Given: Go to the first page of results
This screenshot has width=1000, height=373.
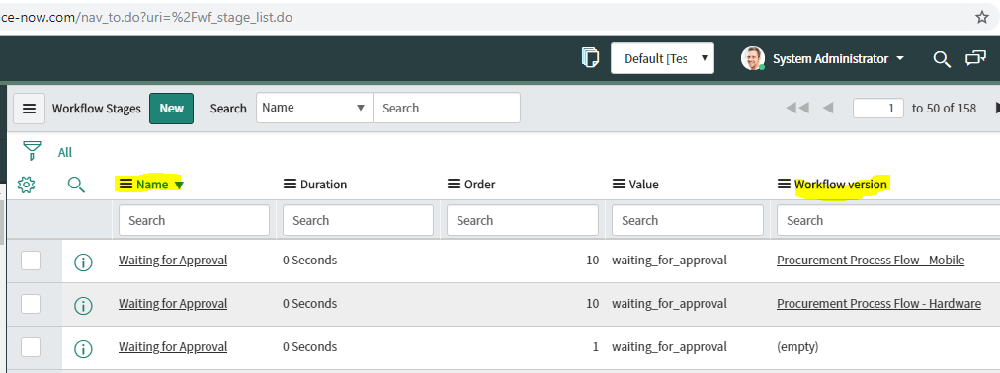Looking at the screenshot, I should 797,109.
